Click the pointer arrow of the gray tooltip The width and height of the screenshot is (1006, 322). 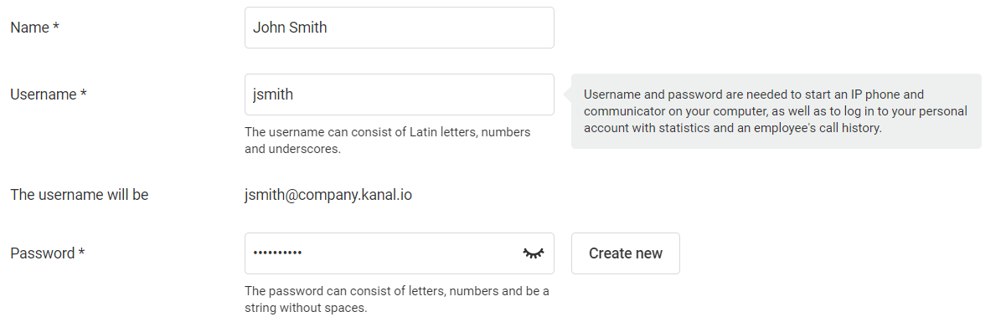click(567, 95)
